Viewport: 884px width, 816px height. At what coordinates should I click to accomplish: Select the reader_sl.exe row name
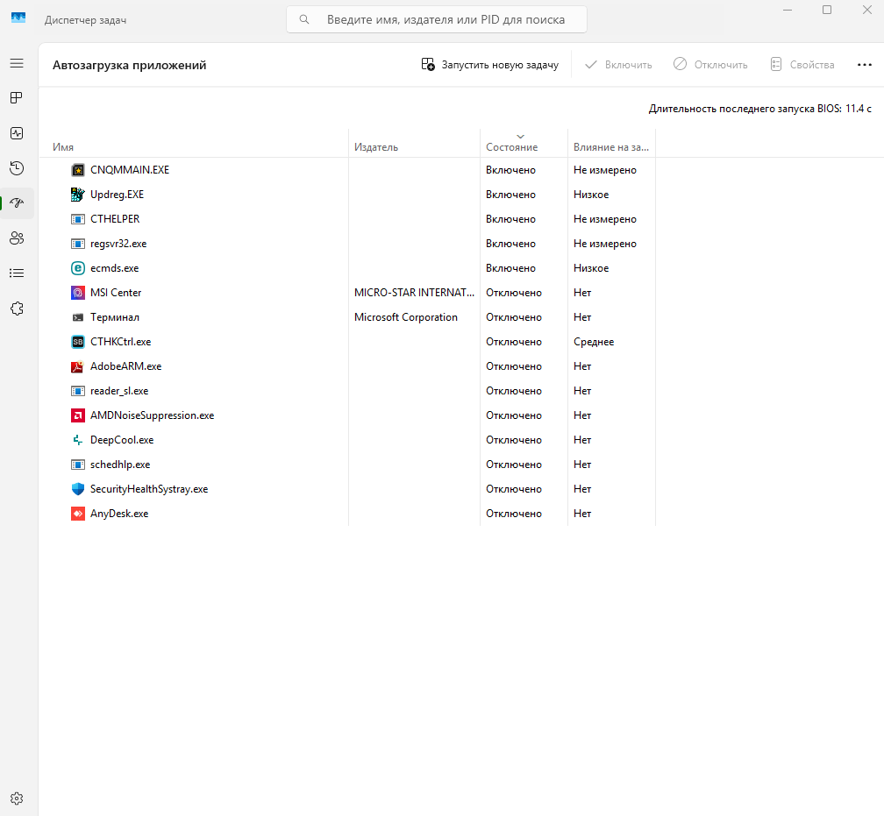pos(119,391)
